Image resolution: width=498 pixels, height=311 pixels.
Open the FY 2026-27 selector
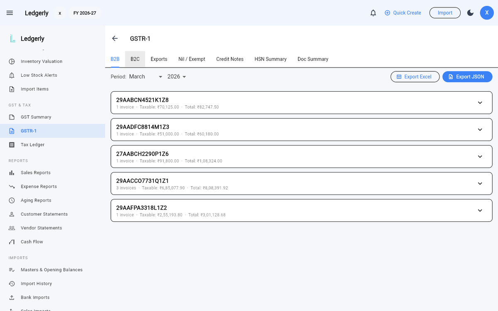coord(85,13)
